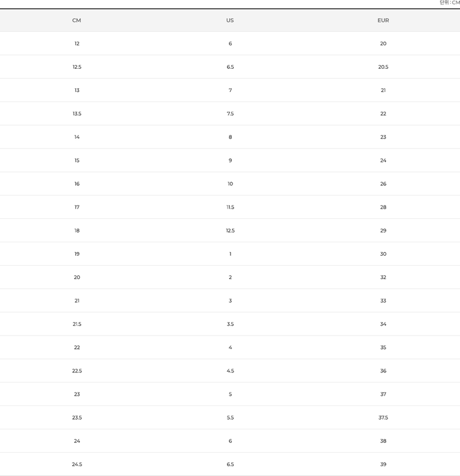Click EUR size 37.5 cell
This screenshot has height=476, width=460.
pyautogui.click(x=383, y=418)
